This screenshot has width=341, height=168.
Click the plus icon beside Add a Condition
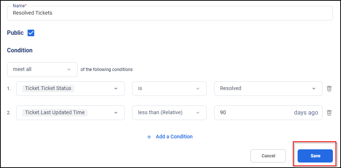149,137
